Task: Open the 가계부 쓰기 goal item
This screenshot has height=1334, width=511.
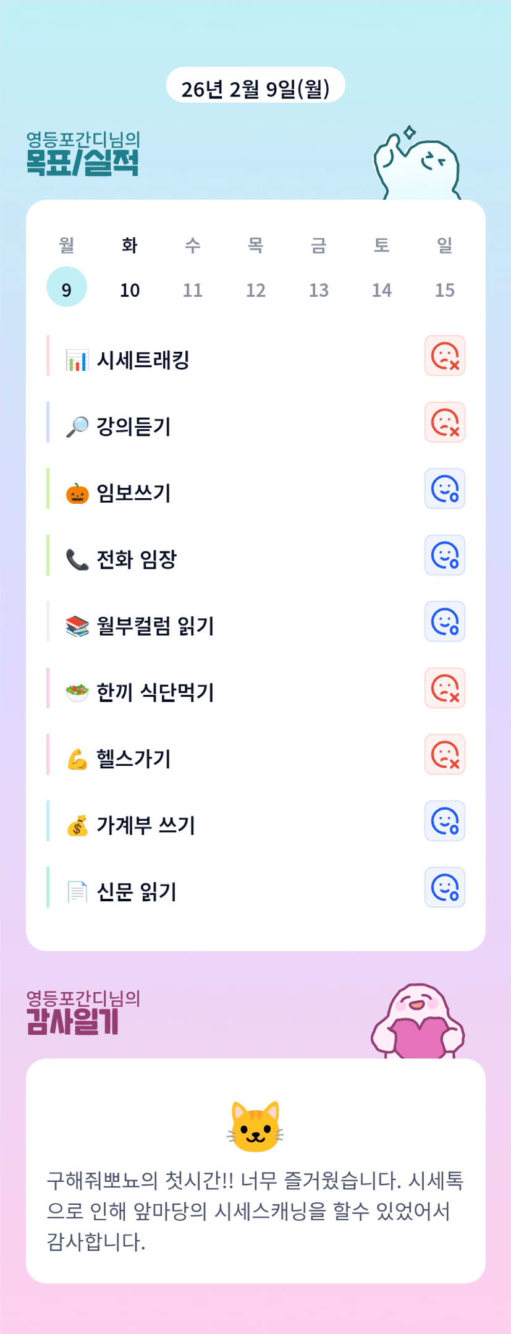Action: tap(146, 825)
